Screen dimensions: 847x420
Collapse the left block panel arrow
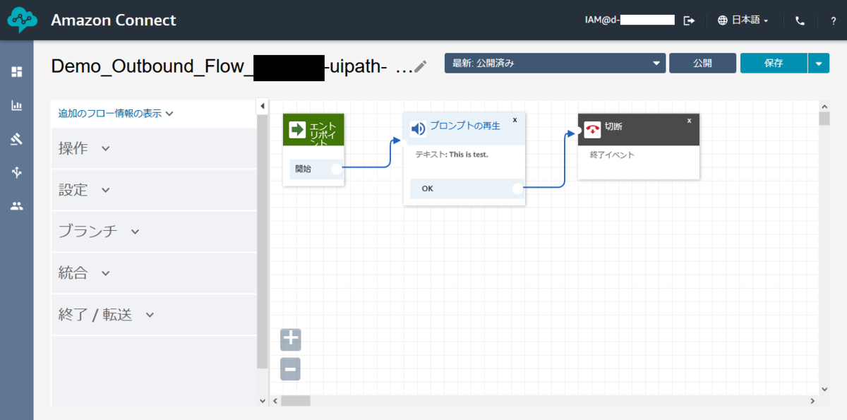click(262, 106)
